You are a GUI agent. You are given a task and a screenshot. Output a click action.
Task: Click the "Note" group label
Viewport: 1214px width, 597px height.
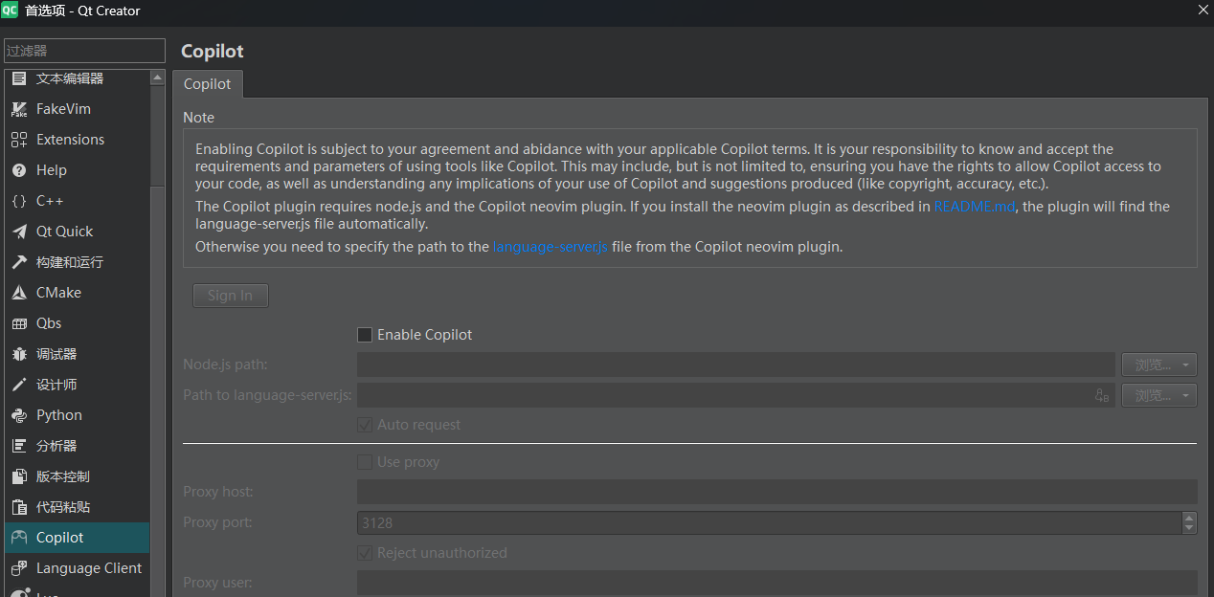click(x=199, y=118)
